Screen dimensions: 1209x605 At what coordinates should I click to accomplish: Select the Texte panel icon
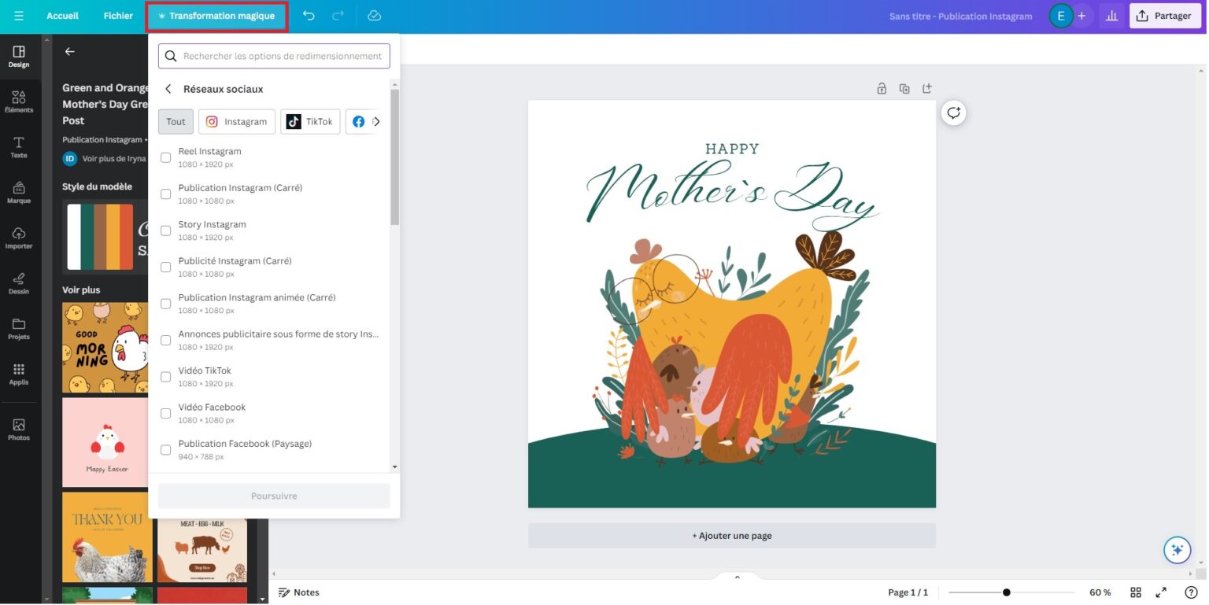click(18, 148)
